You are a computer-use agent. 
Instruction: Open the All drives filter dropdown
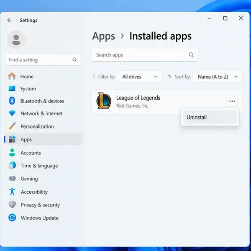[x=140, y=77]
